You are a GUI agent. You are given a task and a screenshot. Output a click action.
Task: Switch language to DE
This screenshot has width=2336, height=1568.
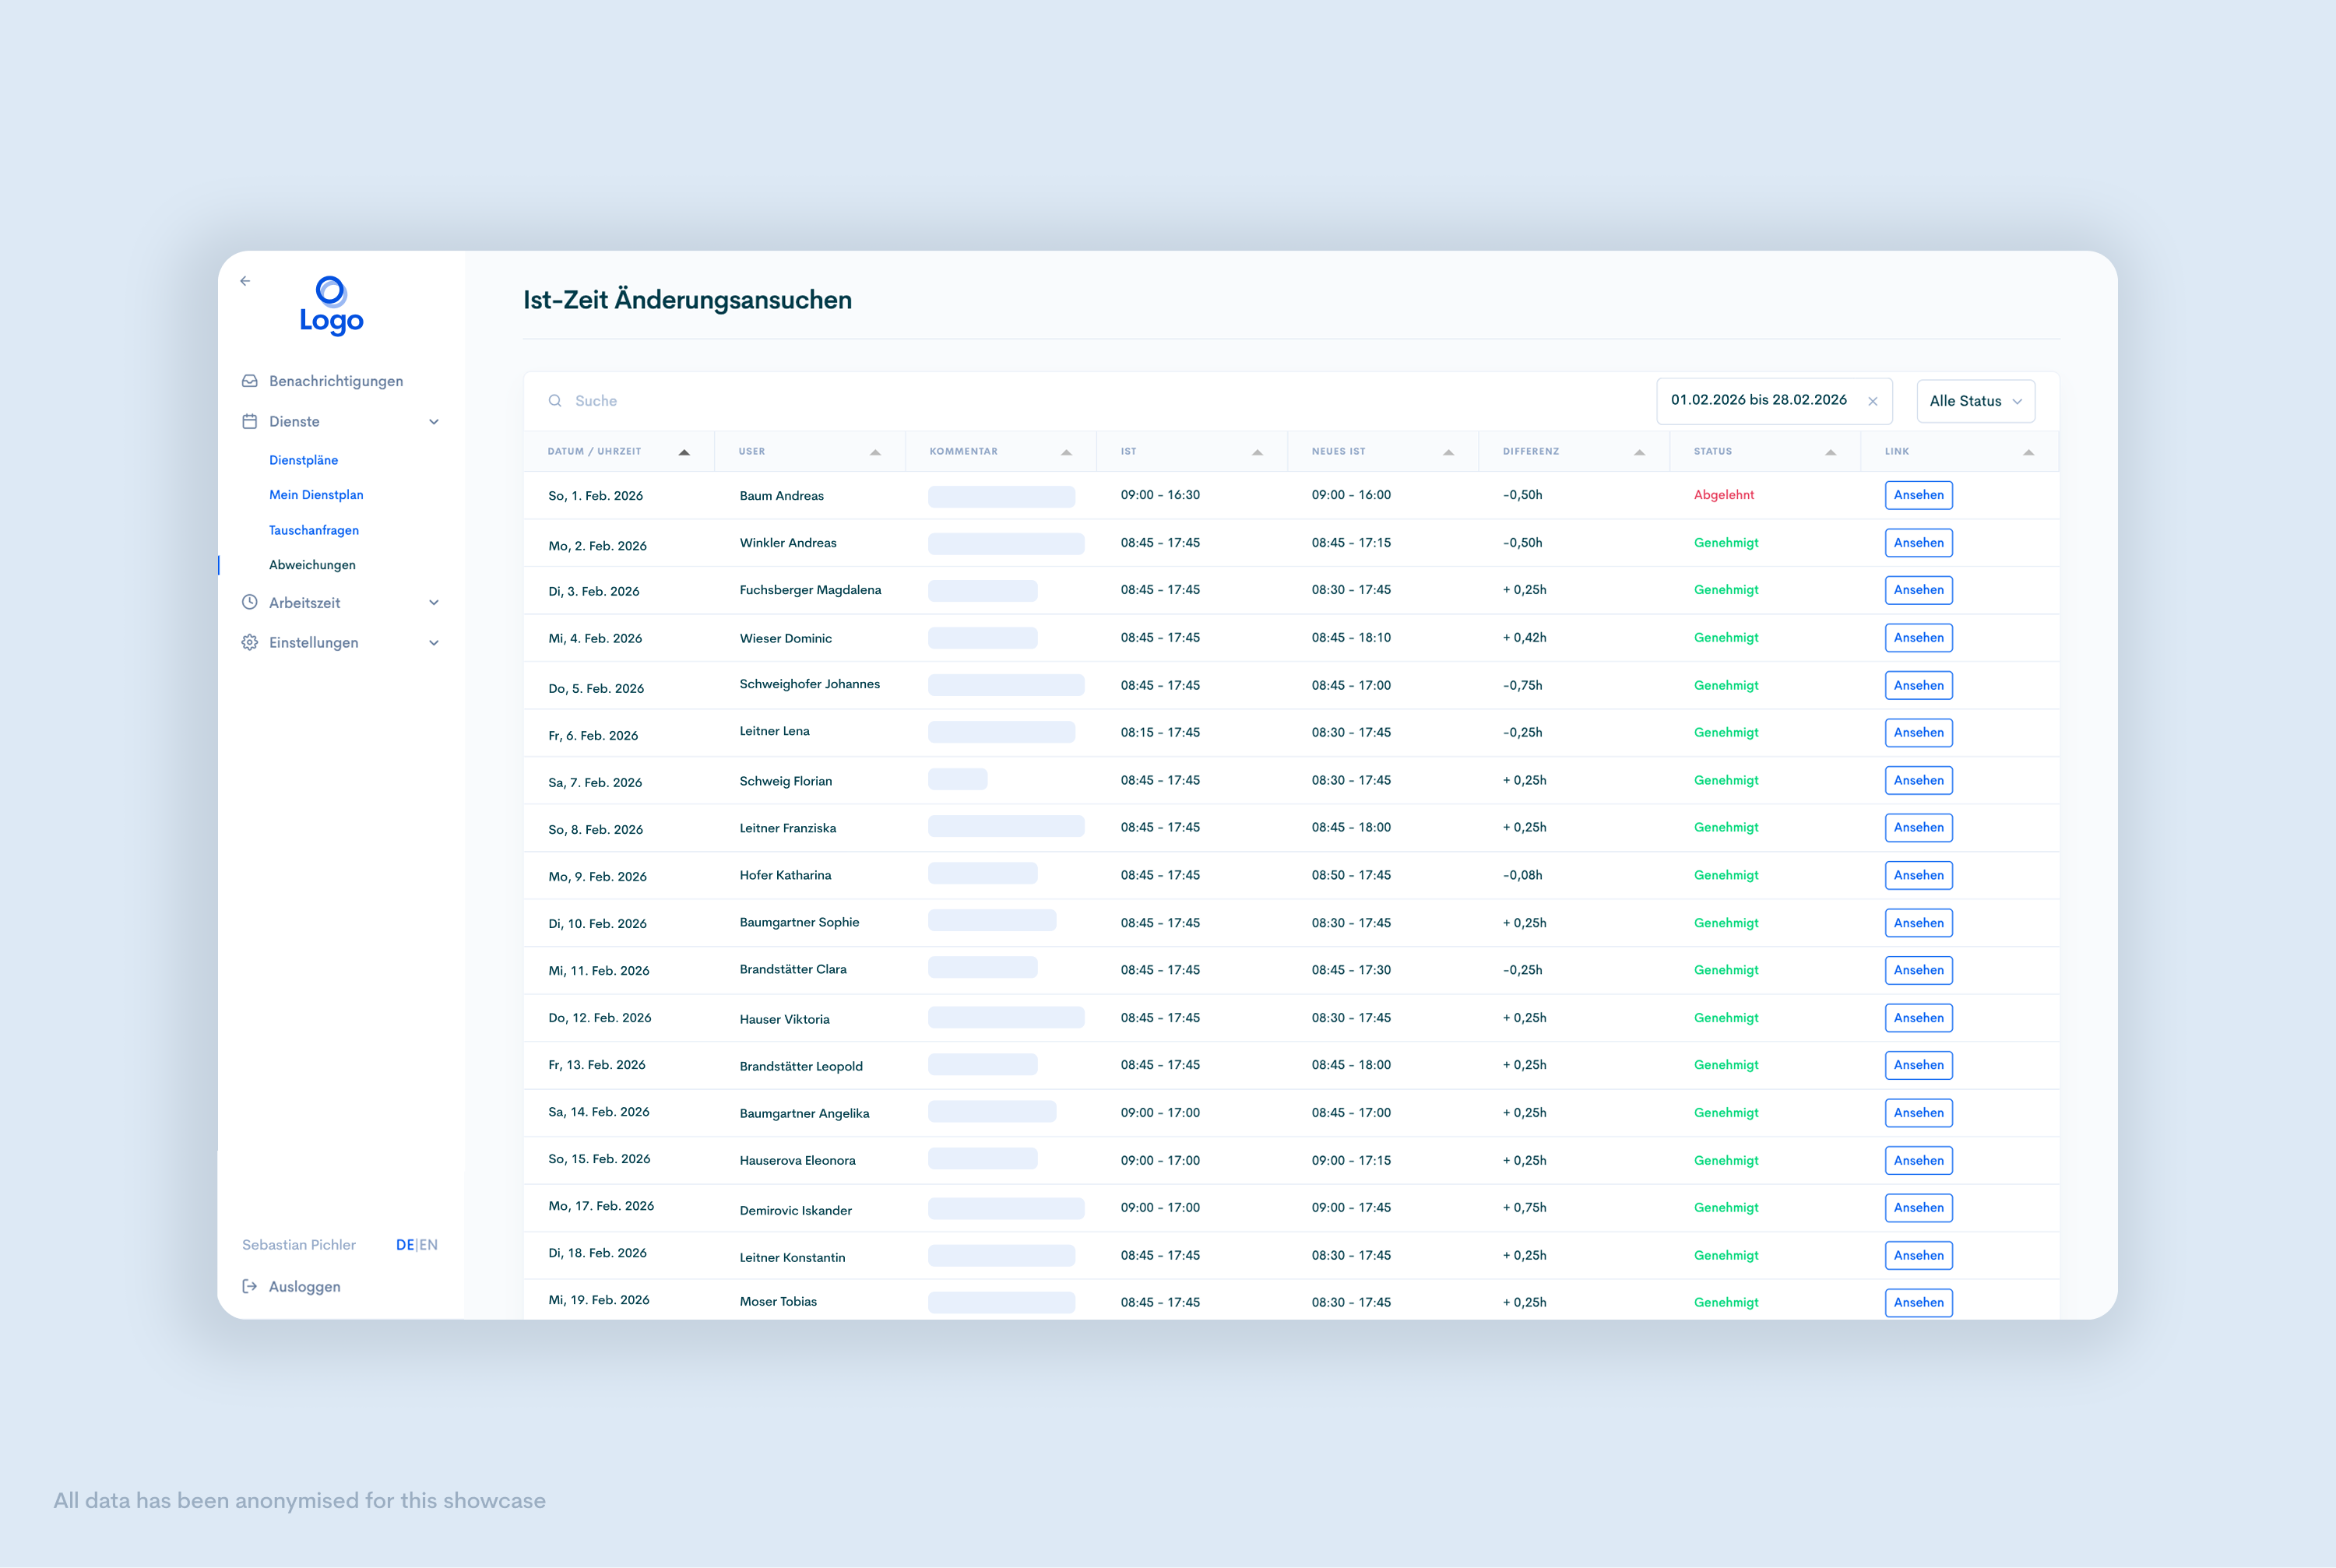(404, 1245)
